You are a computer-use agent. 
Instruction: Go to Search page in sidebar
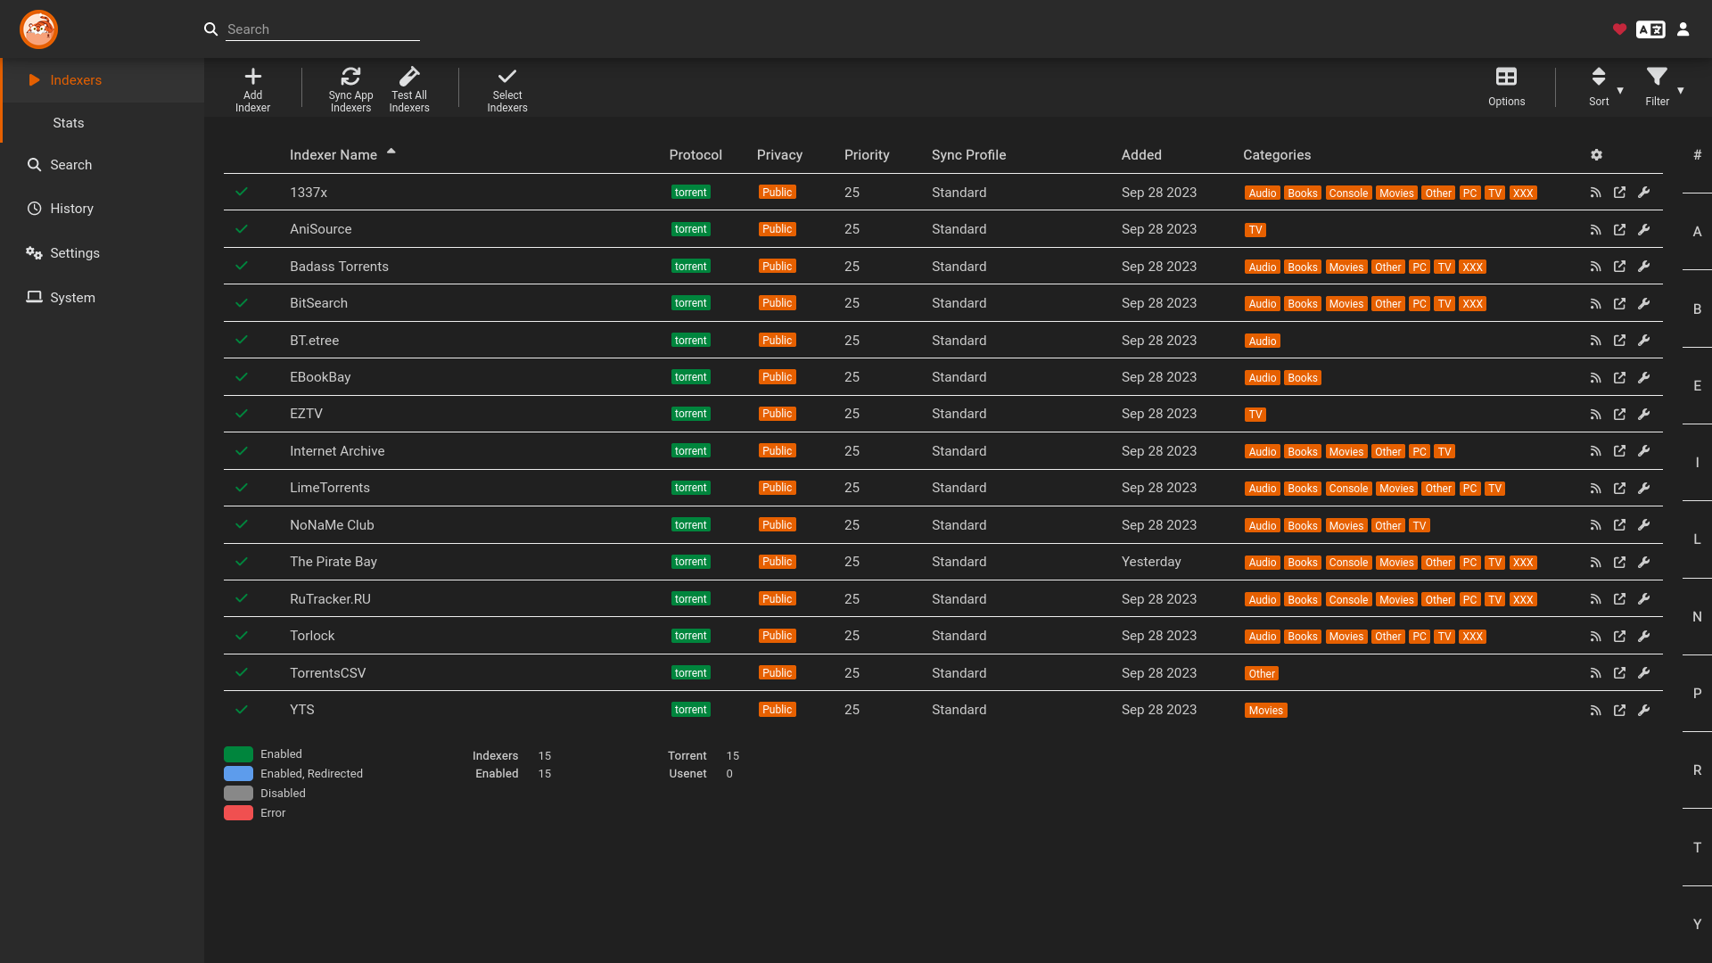click(103, 165)
